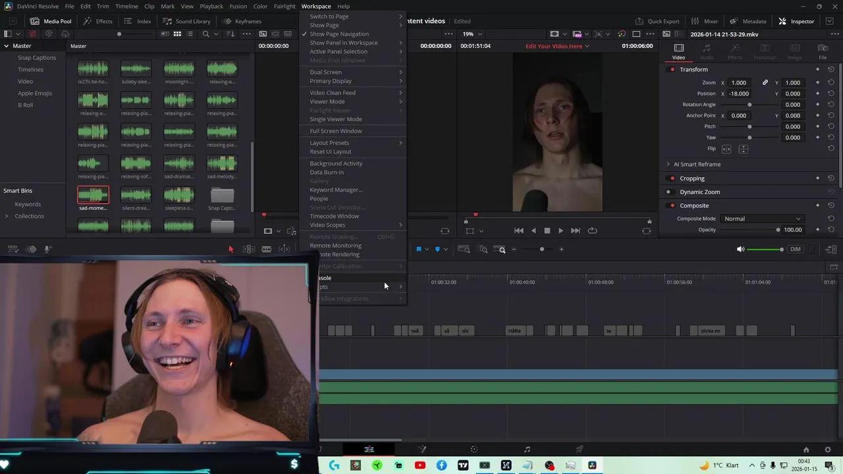
Task: Open the 'Edit Your Video Here' timeline dropdown
Action: click(557, 46)
